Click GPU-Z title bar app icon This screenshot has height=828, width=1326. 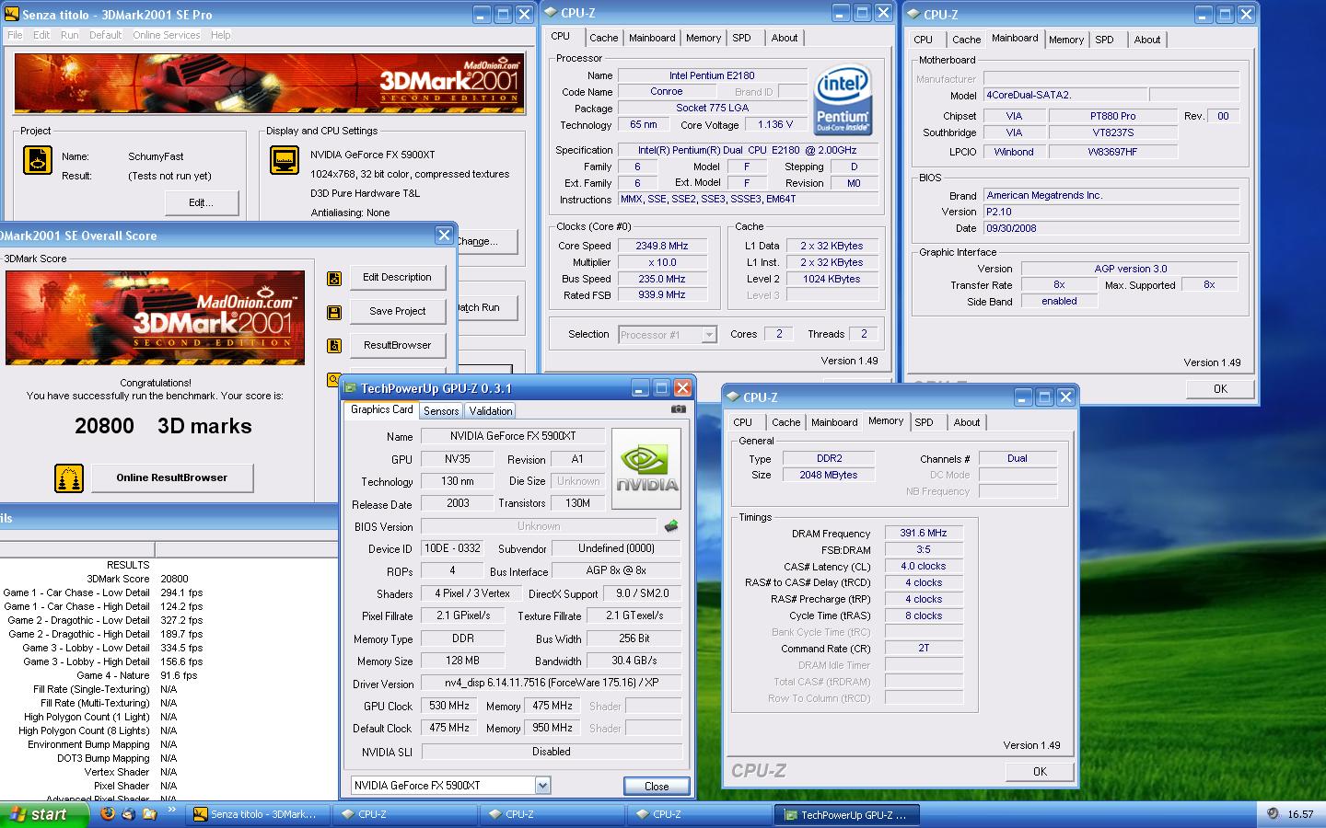pyautogui.click(x=351, y=388)
